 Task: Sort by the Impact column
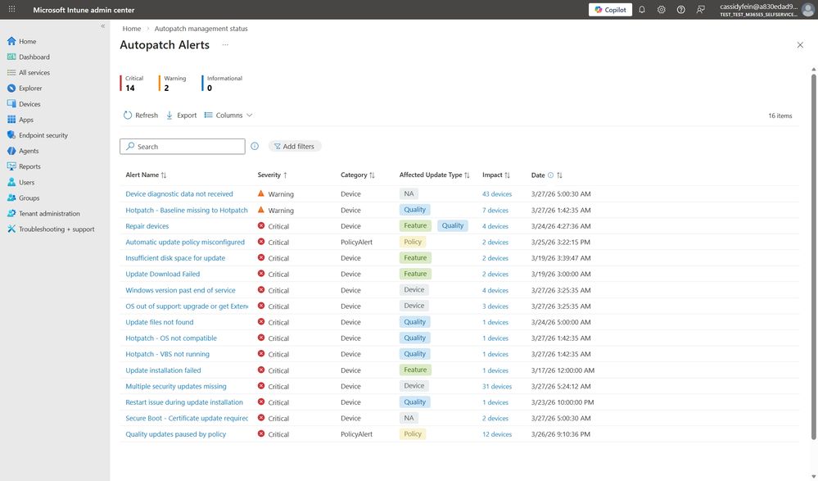point(496,175)
